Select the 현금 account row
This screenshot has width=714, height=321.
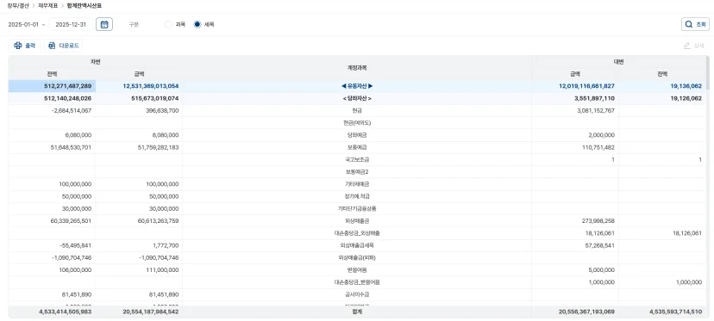tap(357, 110)
